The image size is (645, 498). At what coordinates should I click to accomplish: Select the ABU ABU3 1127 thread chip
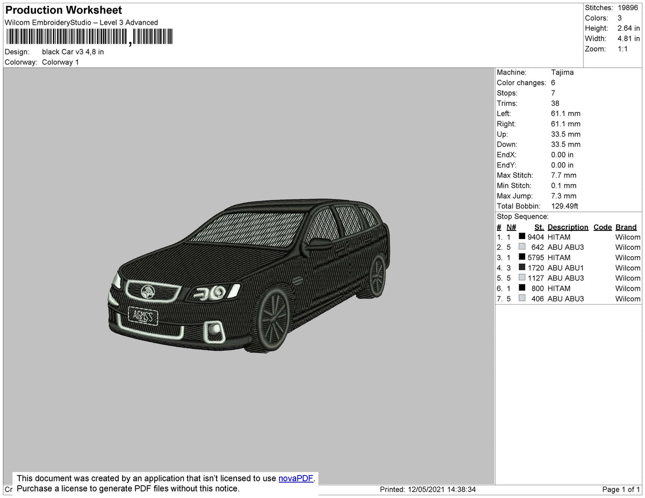click(521, 278)
